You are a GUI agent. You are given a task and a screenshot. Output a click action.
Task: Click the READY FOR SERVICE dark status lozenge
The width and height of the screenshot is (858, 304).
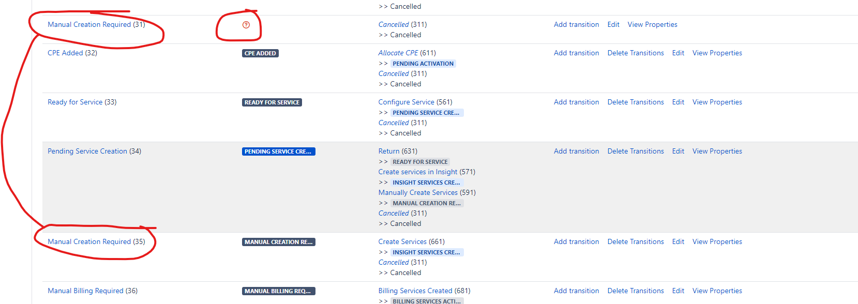pos(272,102)
